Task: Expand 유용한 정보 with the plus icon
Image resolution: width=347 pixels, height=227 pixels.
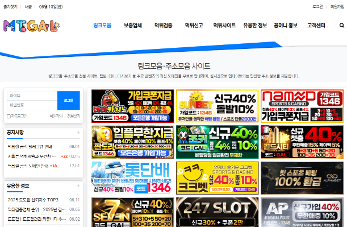Action: 78,186
